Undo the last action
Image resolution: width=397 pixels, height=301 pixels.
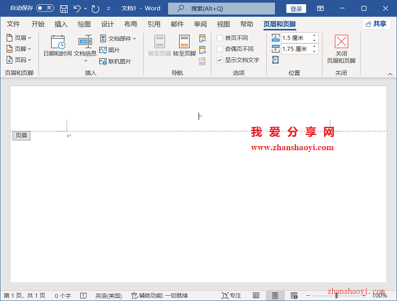pyautogui.click(x=77, y=9)
